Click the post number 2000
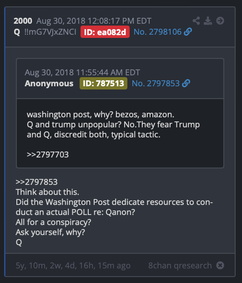The image size is (242, 283). 23,21
